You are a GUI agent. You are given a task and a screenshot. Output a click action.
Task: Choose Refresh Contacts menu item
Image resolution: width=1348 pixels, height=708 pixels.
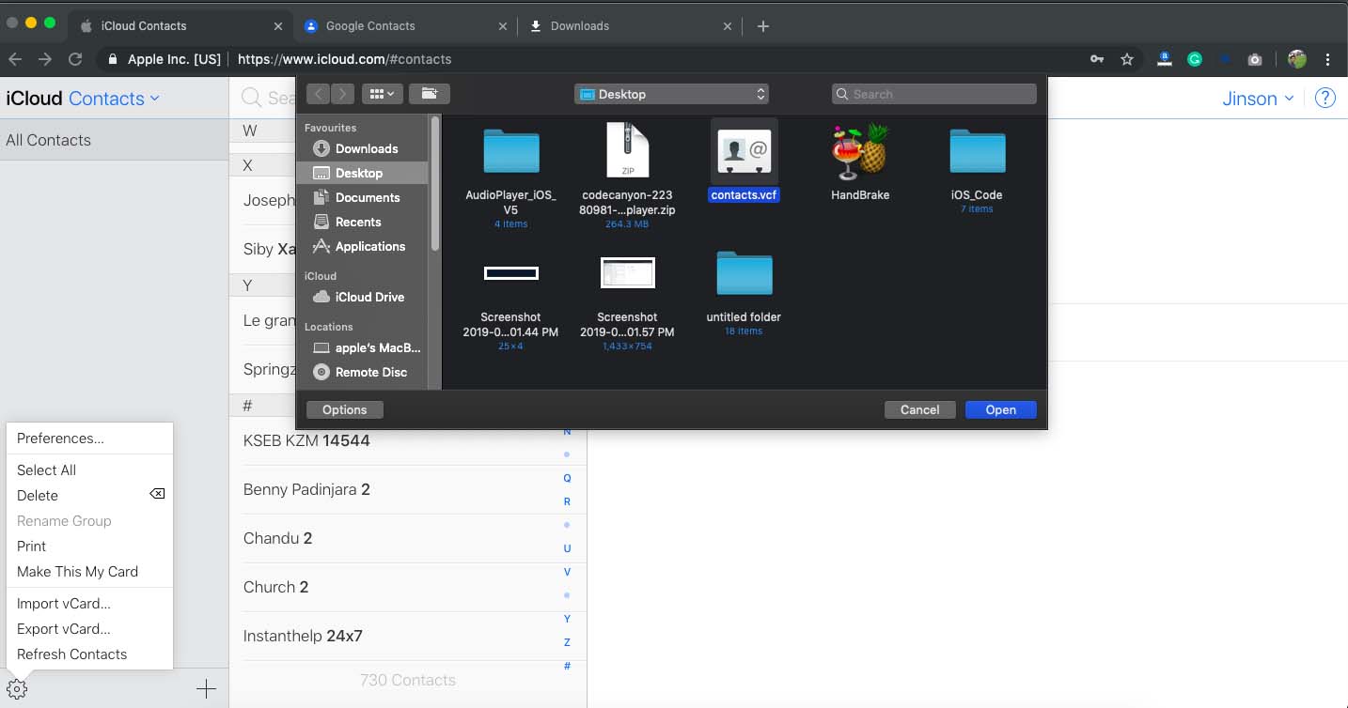(x=72, y=654)
